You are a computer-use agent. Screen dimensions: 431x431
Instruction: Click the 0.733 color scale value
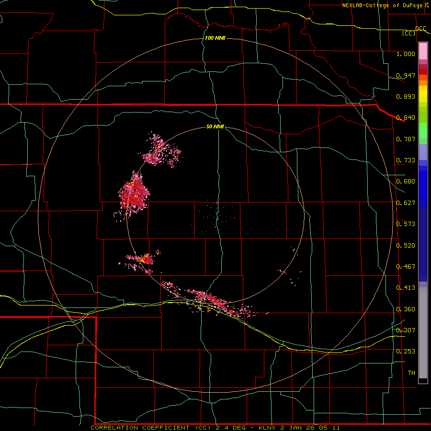click(x=406, y=160)
